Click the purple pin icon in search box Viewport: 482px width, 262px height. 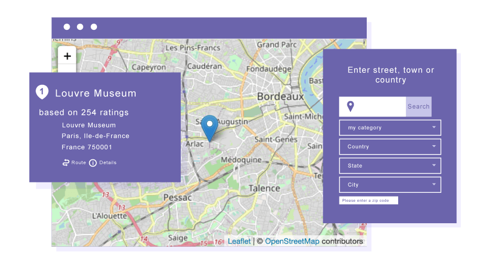coord(350,106)
